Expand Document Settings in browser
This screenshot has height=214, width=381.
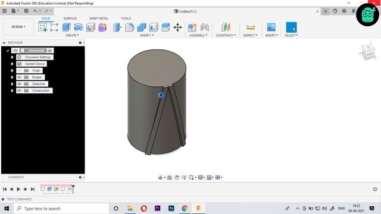12,57
